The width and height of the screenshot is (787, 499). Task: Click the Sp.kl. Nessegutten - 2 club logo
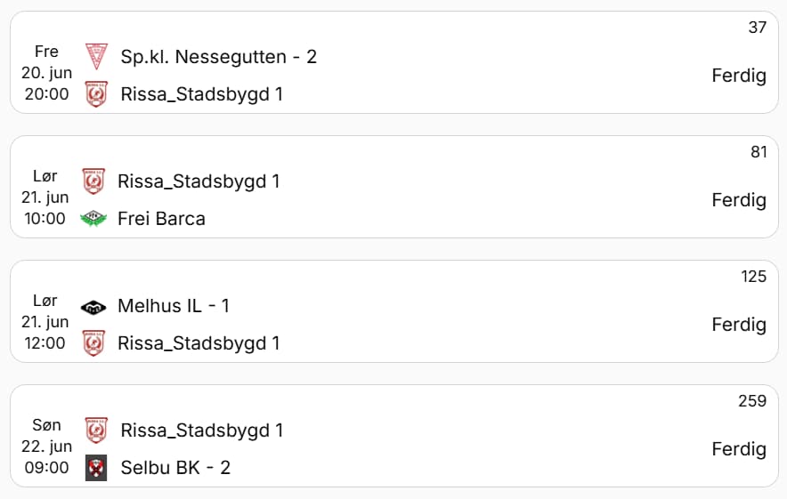pos(95,57)
